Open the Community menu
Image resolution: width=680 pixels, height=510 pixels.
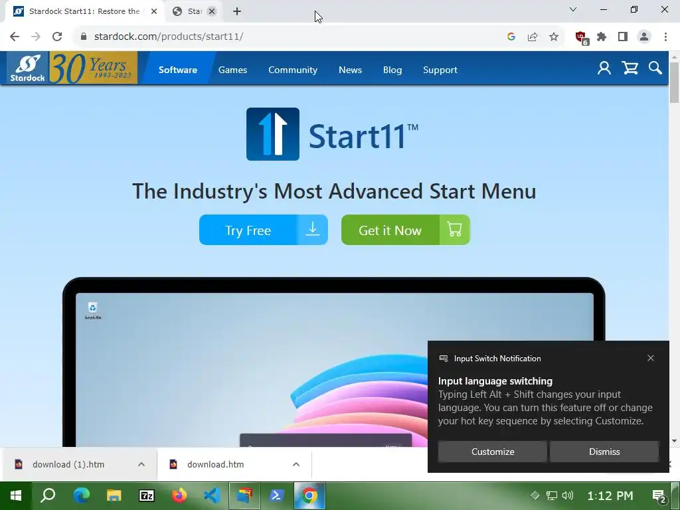[293, 70]
